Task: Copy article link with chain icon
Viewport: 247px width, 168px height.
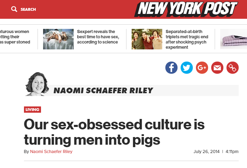Action: coord(232,68)
